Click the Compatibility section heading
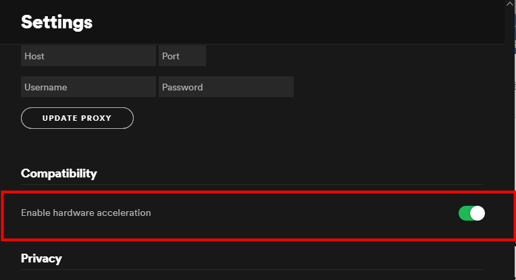 [x=59, y=173]
